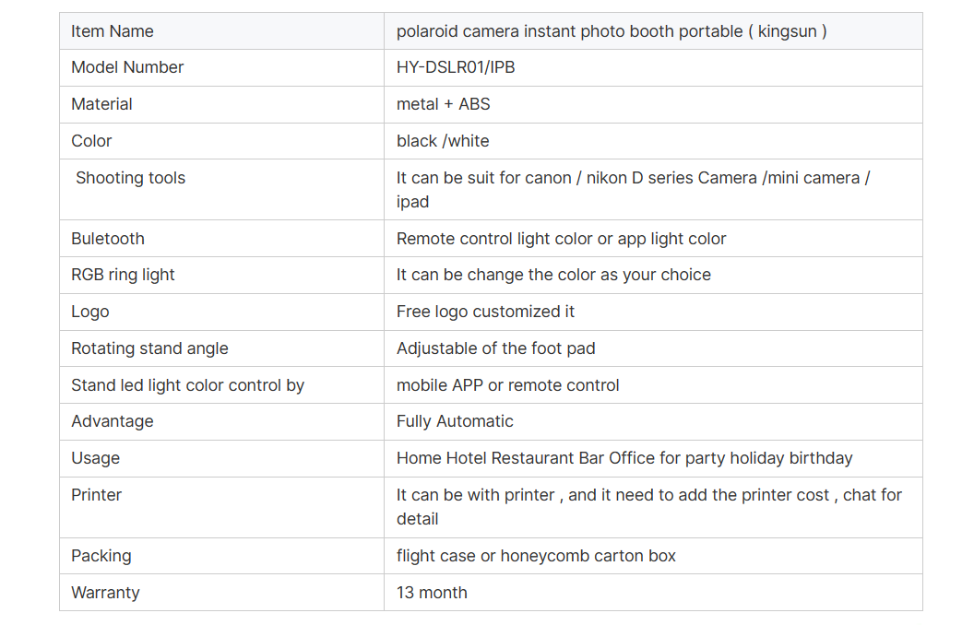Click the metal + ABS value
974x625 pixels.
[x=443, y=103]
